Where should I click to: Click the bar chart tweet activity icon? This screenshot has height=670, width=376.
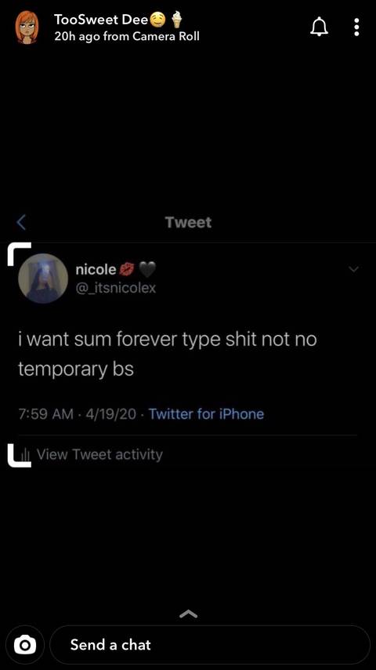[x=27, y=455]
